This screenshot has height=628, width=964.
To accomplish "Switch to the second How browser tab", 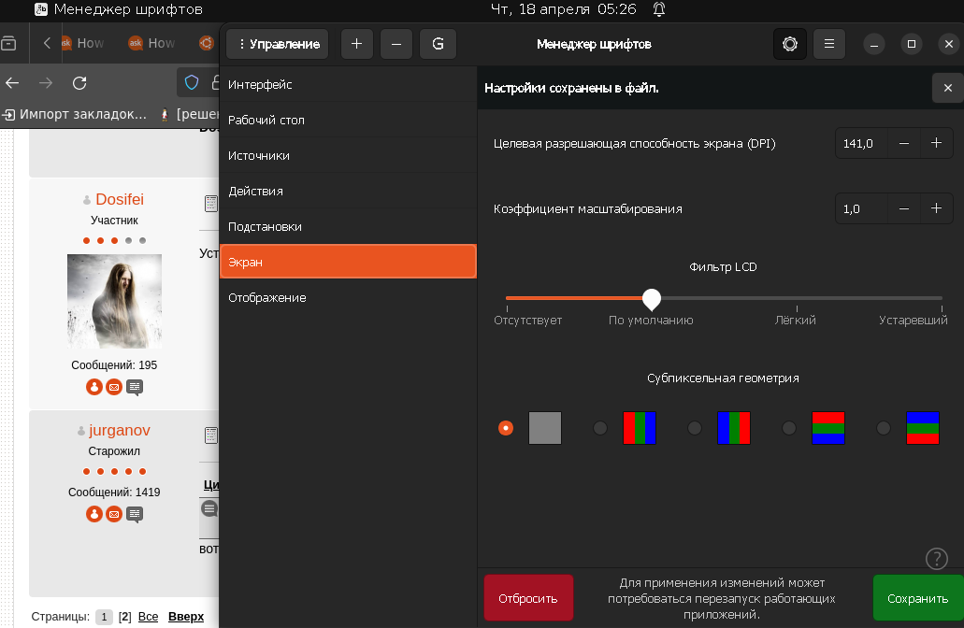I will (151, 43).
